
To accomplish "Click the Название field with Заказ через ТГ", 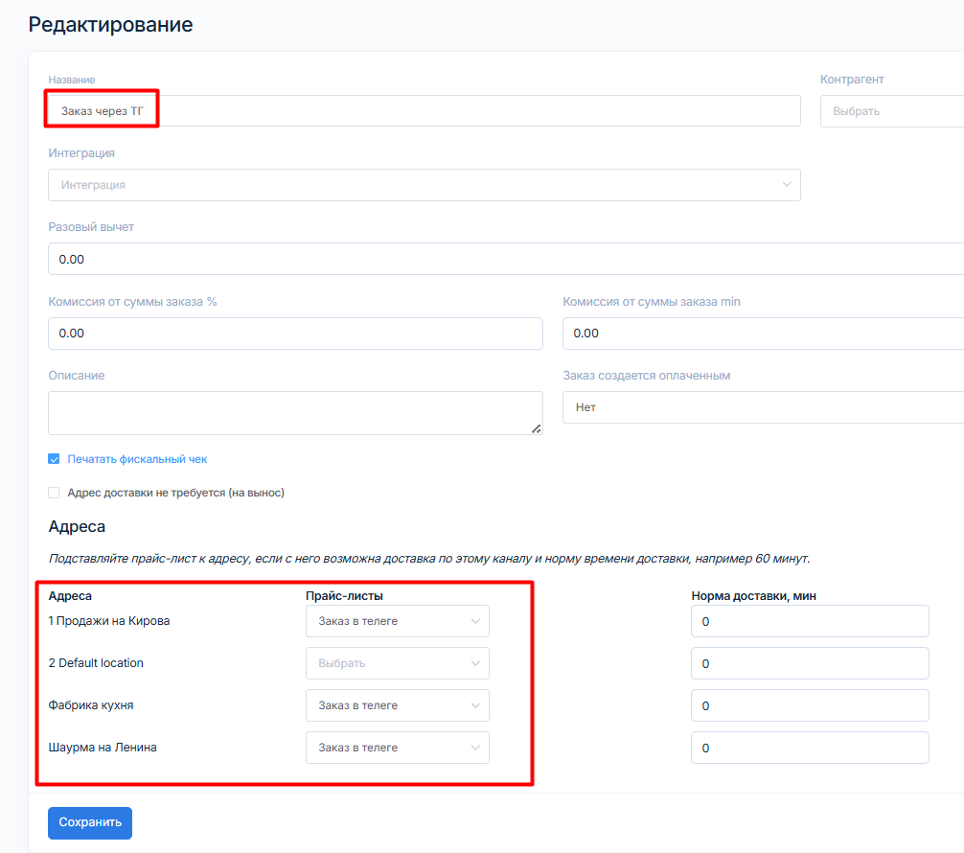I will point(424,111).
